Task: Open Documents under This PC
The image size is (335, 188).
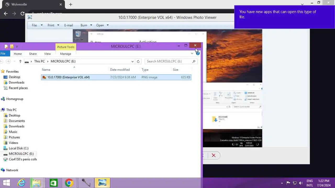Action: click(17, 121)
